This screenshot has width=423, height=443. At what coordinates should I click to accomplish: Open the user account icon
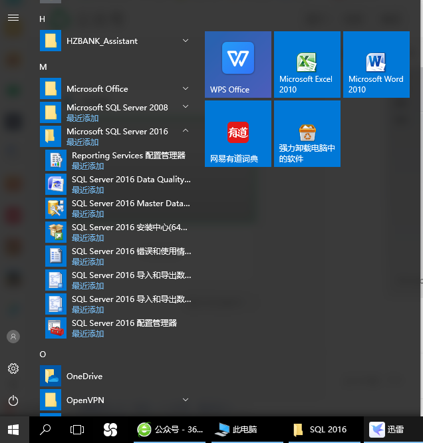13,337
